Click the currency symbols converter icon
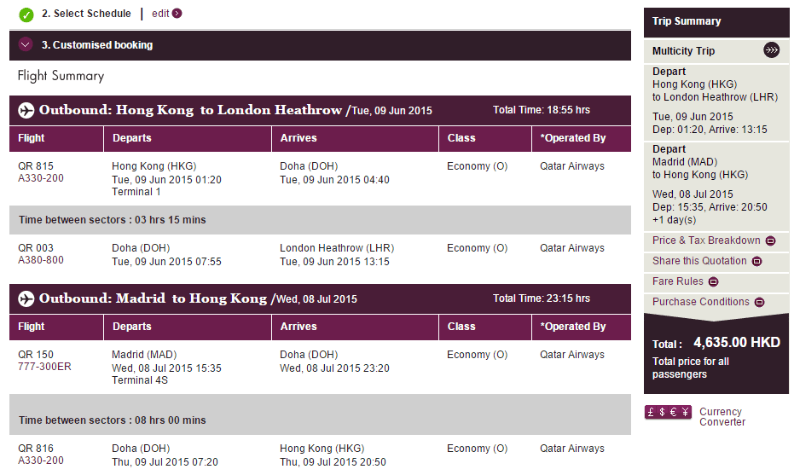 click(668, 412)
